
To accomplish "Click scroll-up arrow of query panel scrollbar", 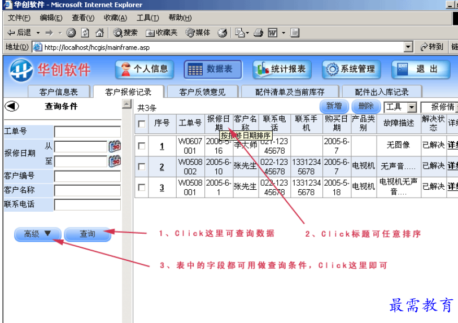I will (127, 104).
